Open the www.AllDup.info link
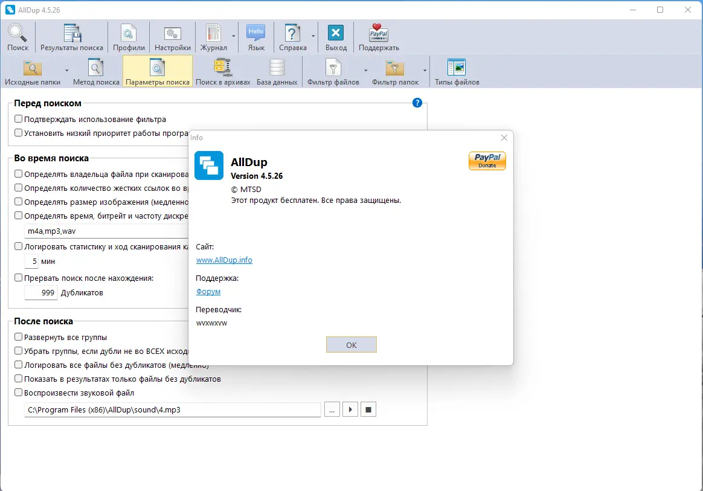 (224, 260)
